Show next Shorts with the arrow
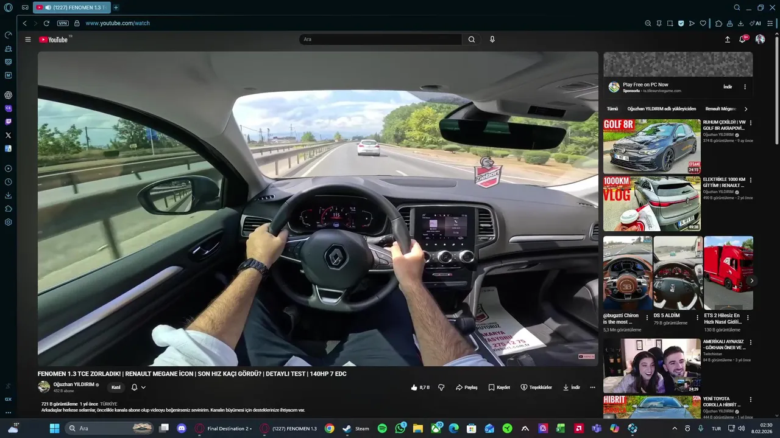 752,281
